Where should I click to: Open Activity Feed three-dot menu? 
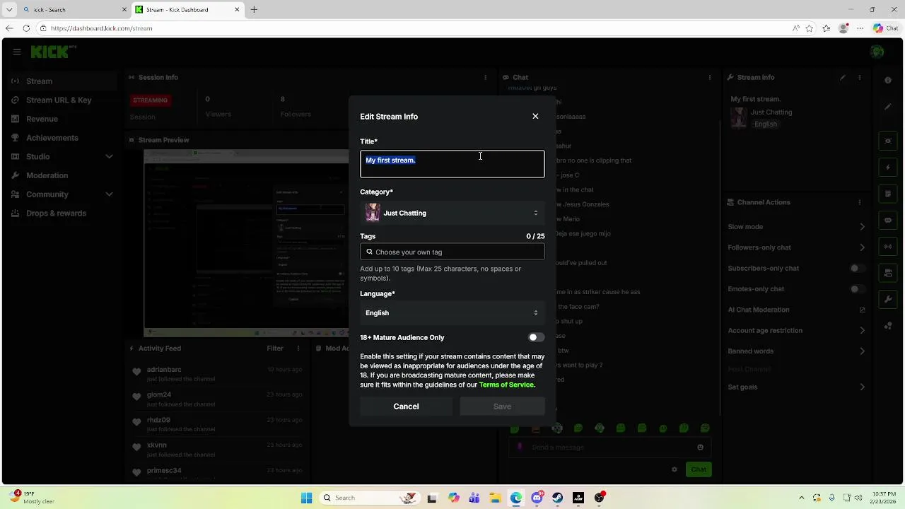(298, 348)
